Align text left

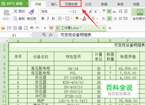[x=104, y=19]
